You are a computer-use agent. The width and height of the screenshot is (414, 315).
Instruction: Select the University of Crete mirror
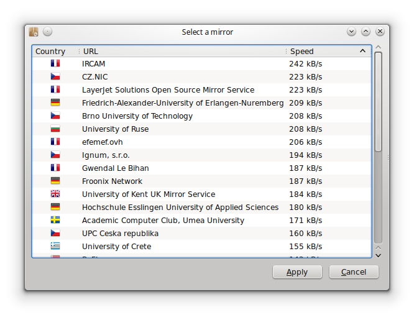202,247
